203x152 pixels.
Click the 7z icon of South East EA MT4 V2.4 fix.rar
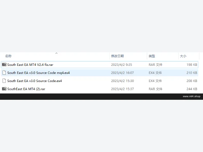pos(4,65)
